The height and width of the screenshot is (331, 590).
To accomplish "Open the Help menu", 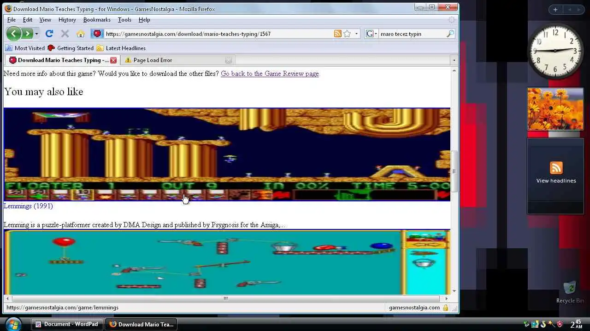I will [x=144, y=20].
